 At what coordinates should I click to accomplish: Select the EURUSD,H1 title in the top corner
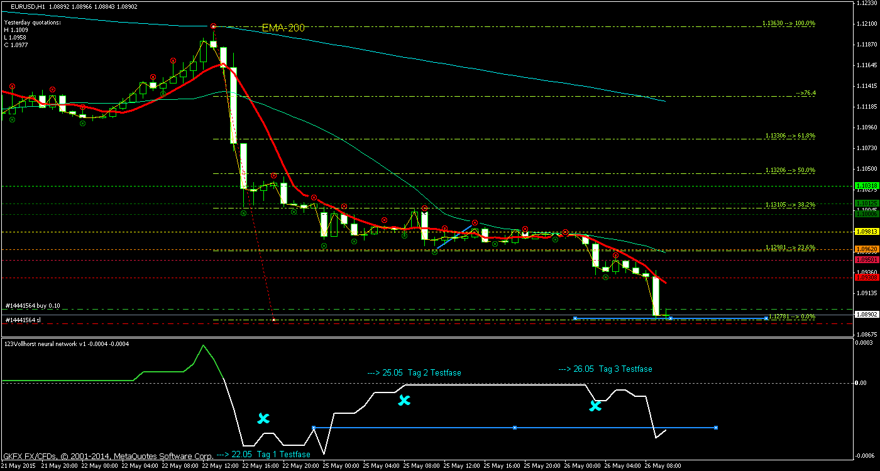point(29,6)
